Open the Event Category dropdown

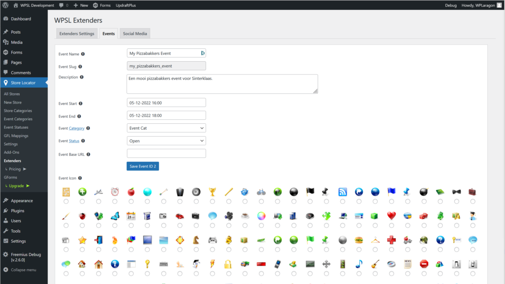[166, 128]
